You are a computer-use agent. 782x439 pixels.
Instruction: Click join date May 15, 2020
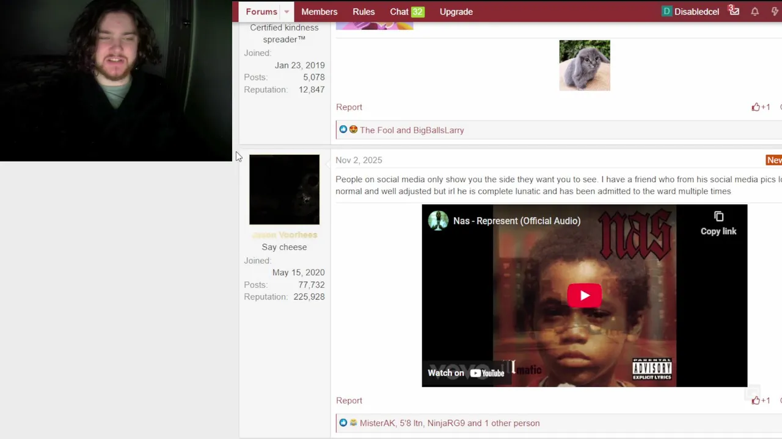pos(298,273)
